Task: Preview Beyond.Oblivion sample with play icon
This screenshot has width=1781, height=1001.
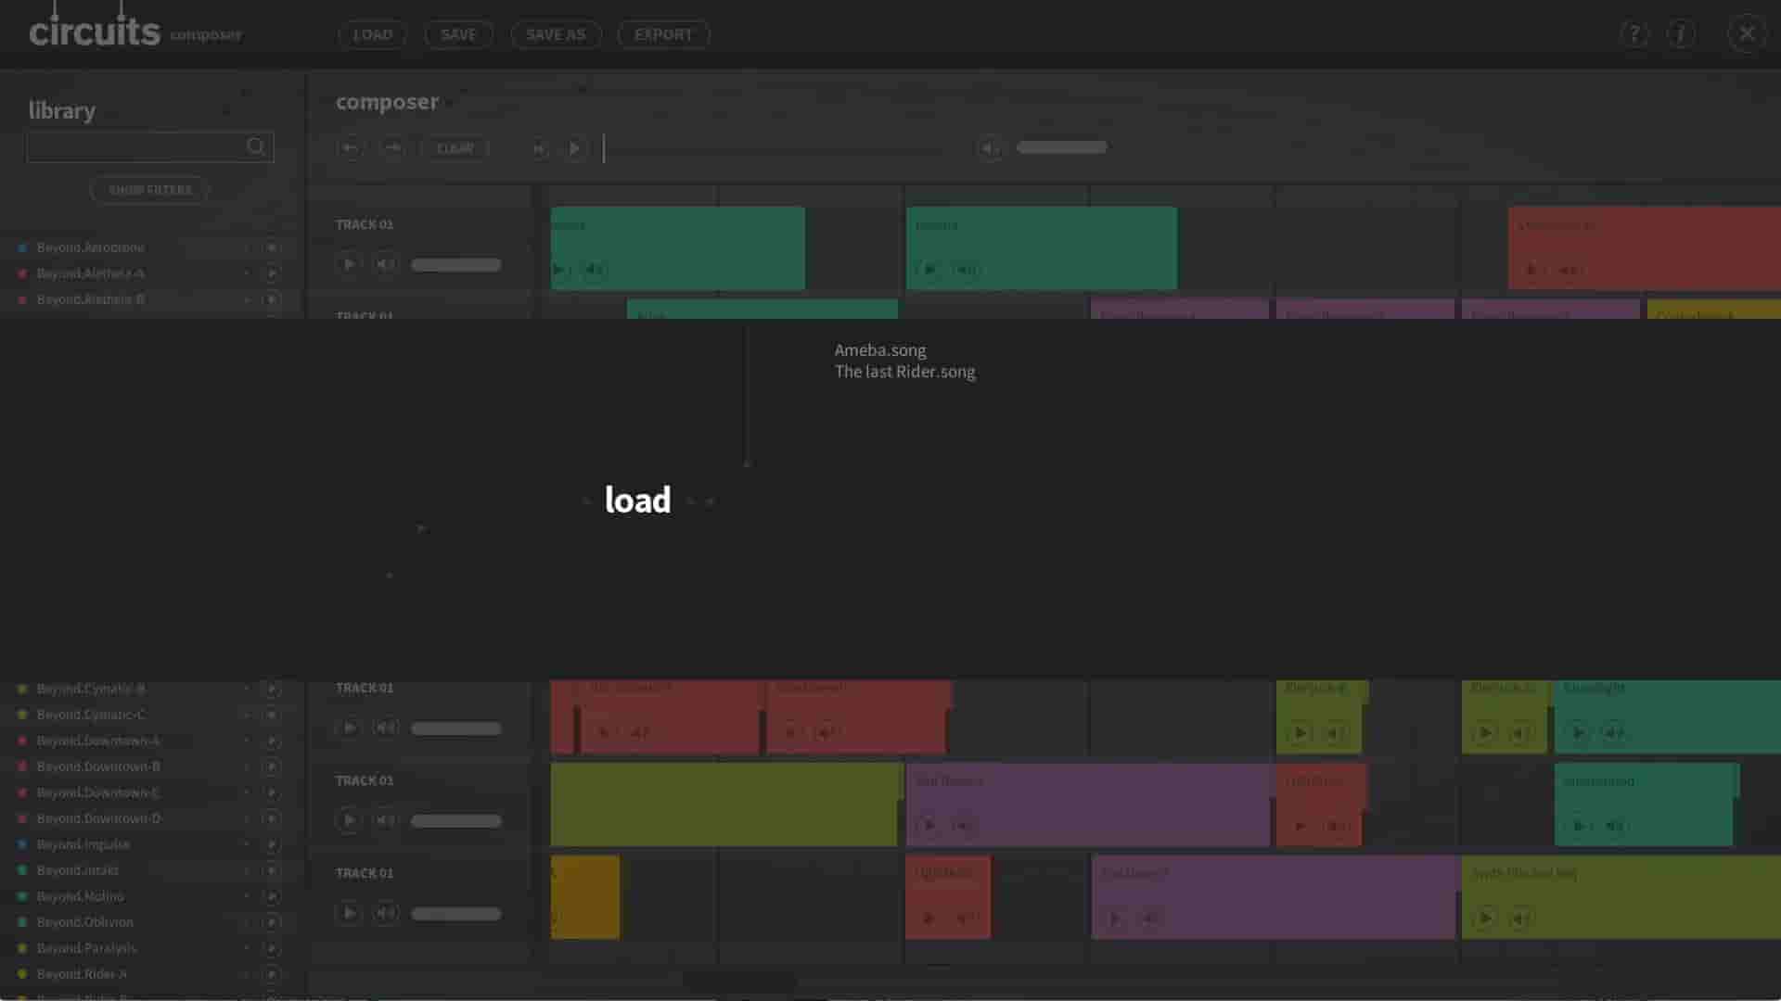Action: click(272, 922)
